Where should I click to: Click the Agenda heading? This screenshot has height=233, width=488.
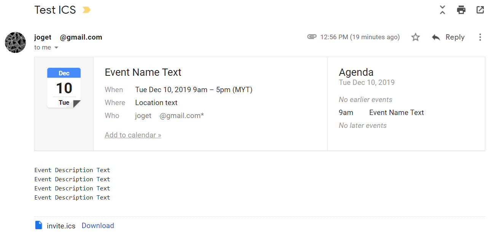pyautogui.click(x=356, y=72)
